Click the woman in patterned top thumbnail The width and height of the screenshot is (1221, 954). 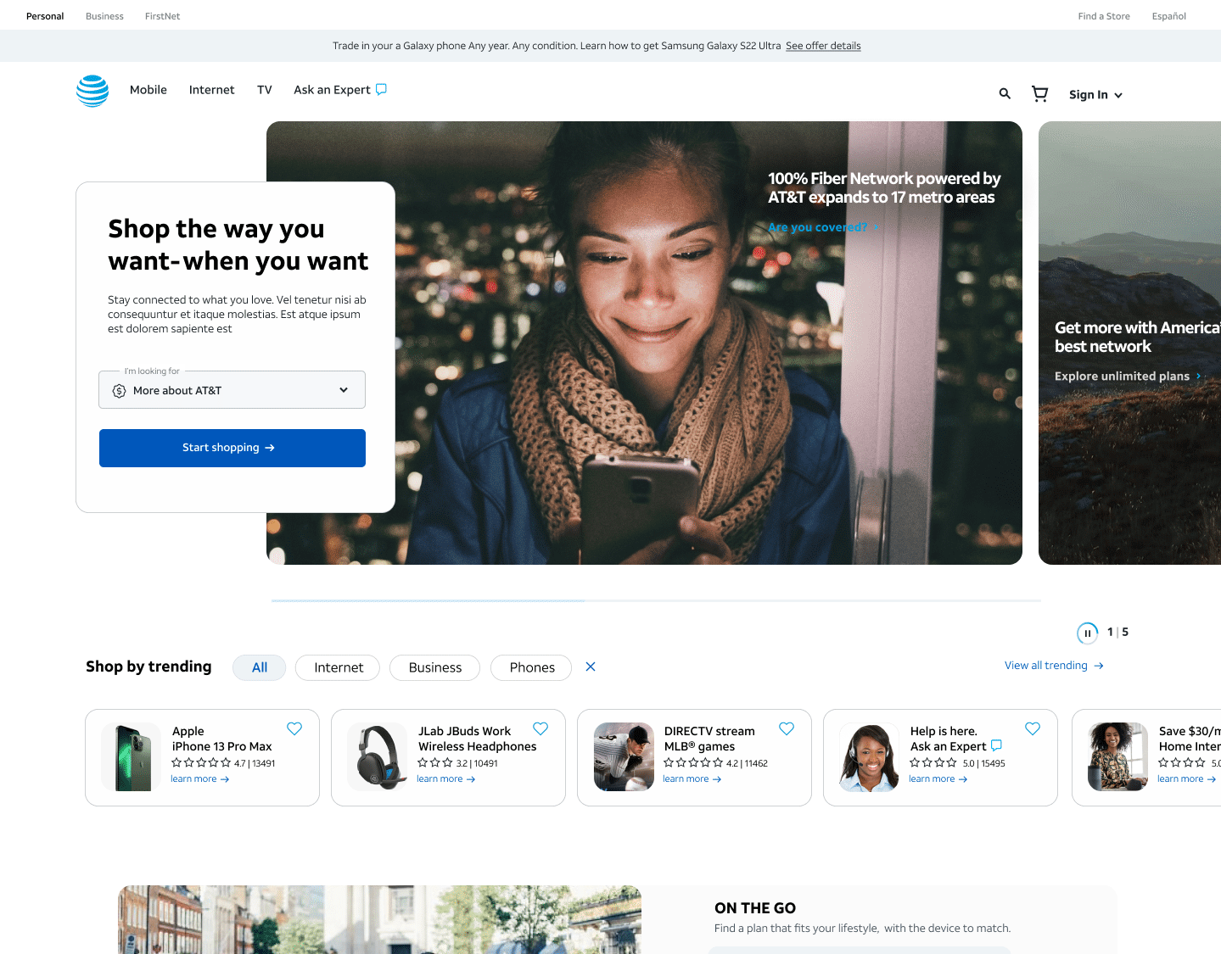[1118, 757]
